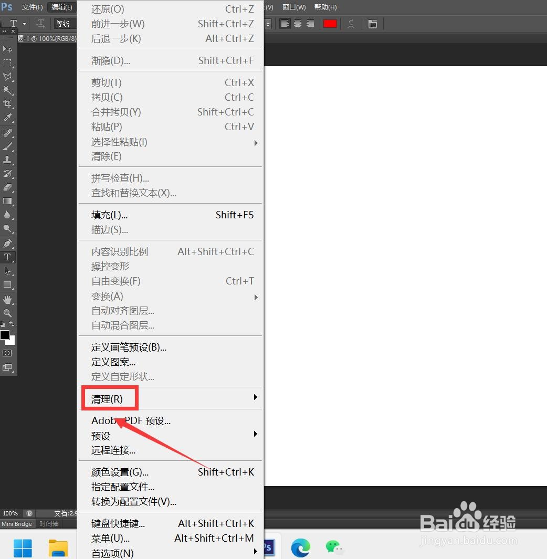Select the Clone Stamp tool
This screenshot has width=547, height=559.
click(7, 160)
